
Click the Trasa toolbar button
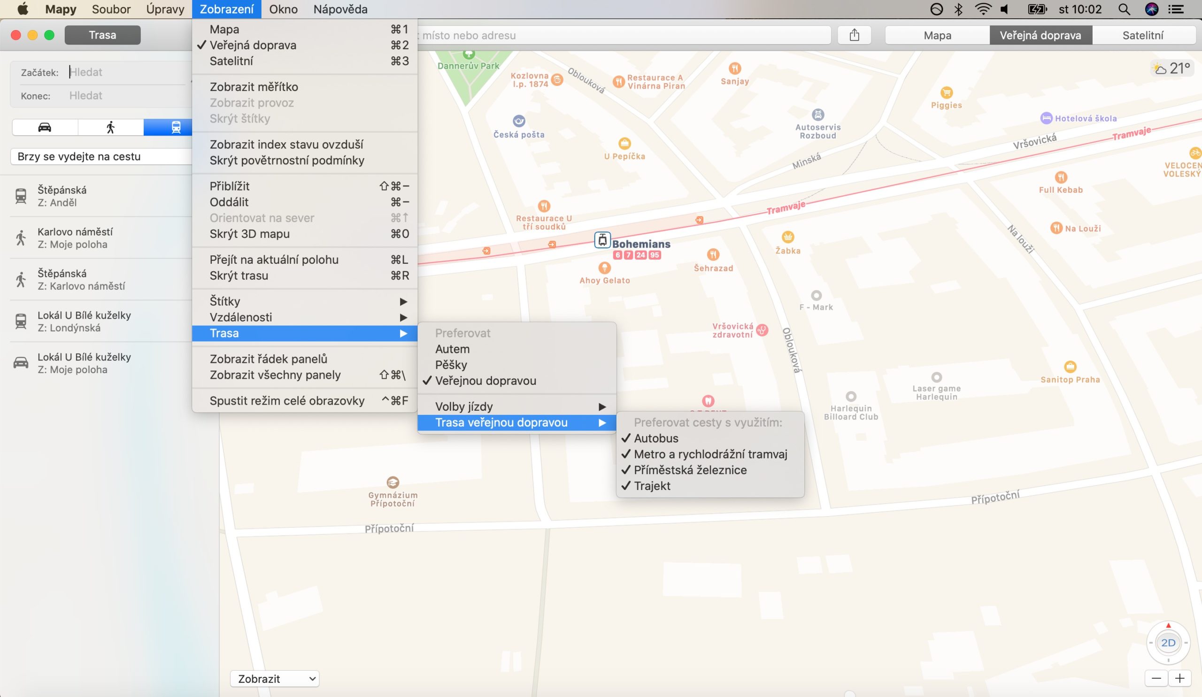point(102,35)
